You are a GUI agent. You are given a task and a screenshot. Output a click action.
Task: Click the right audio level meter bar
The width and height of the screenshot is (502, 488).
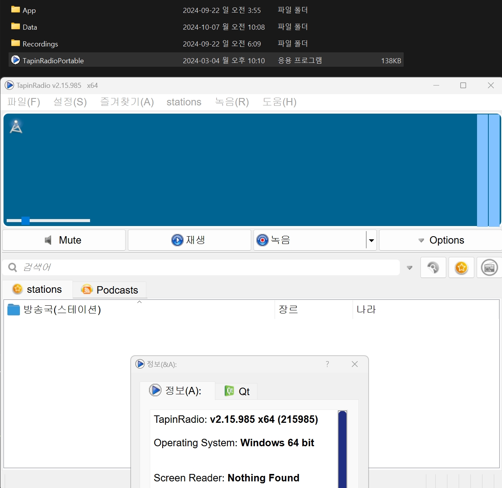[494, 170]
